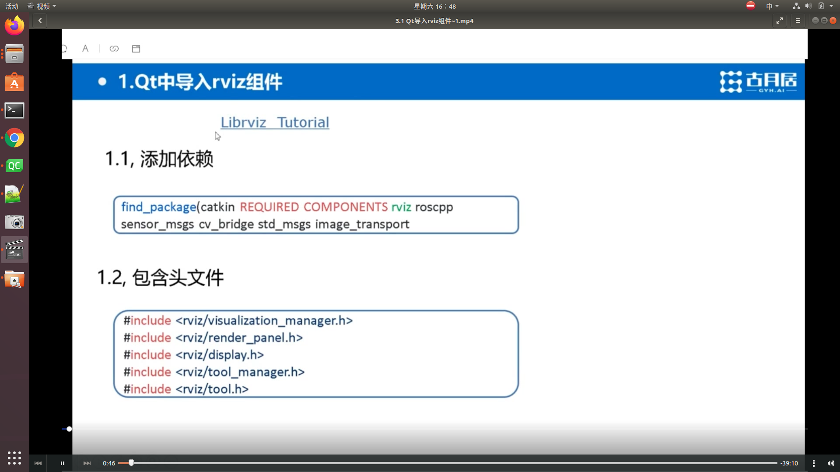Skip to the previous video
The image size is (840, 472).
tap(38, 463)
